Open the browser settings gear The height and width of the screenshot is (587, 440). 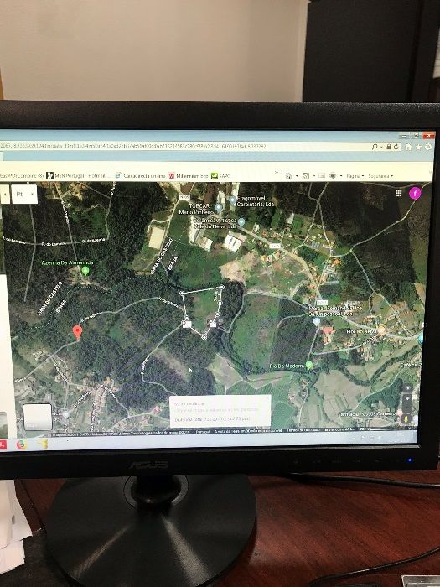coord(428,147)
